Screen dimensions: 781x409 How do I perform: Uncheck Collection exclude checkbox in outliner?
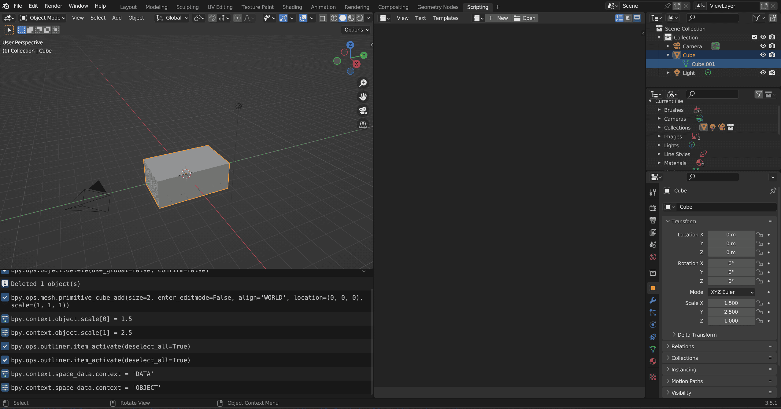754,37
